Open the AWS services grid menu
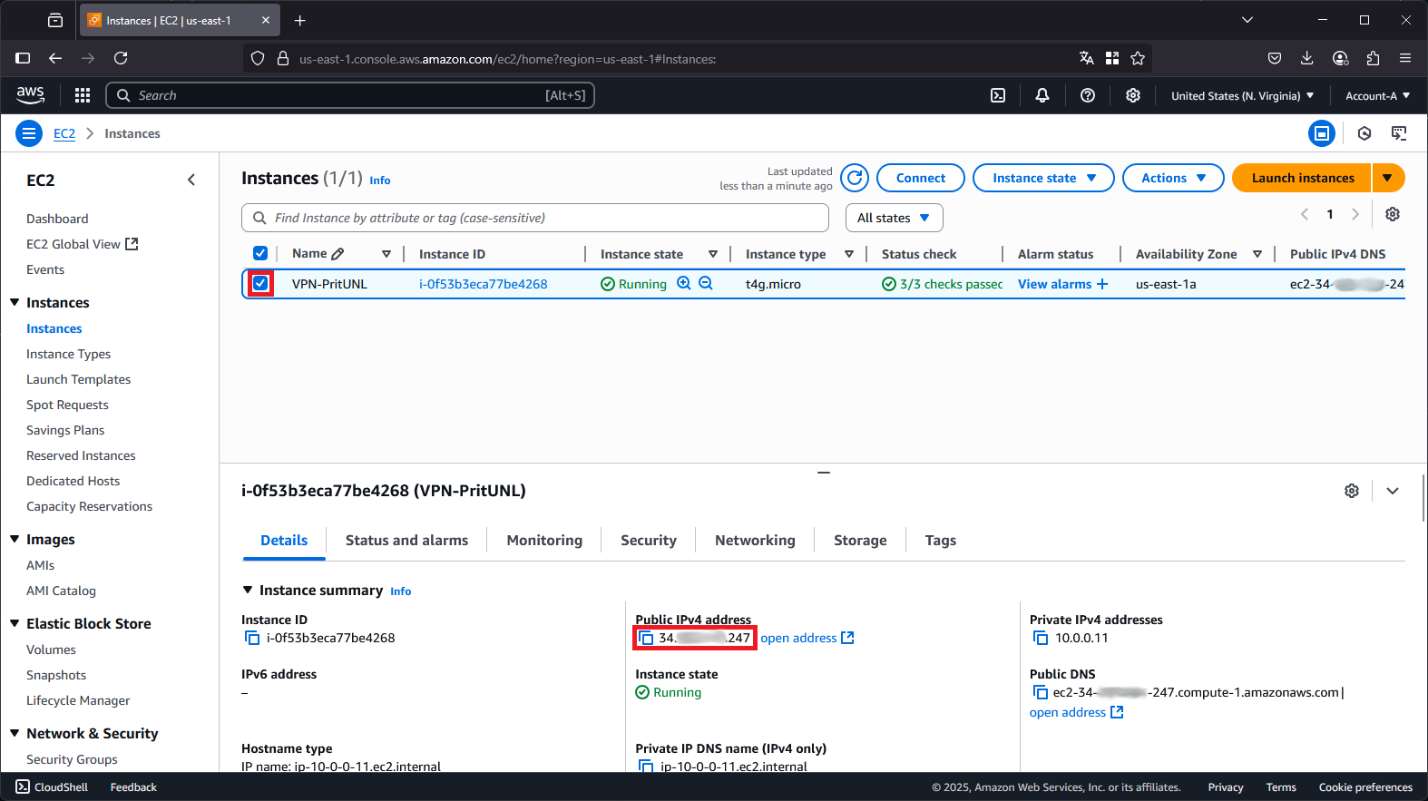 click(83, 95)
